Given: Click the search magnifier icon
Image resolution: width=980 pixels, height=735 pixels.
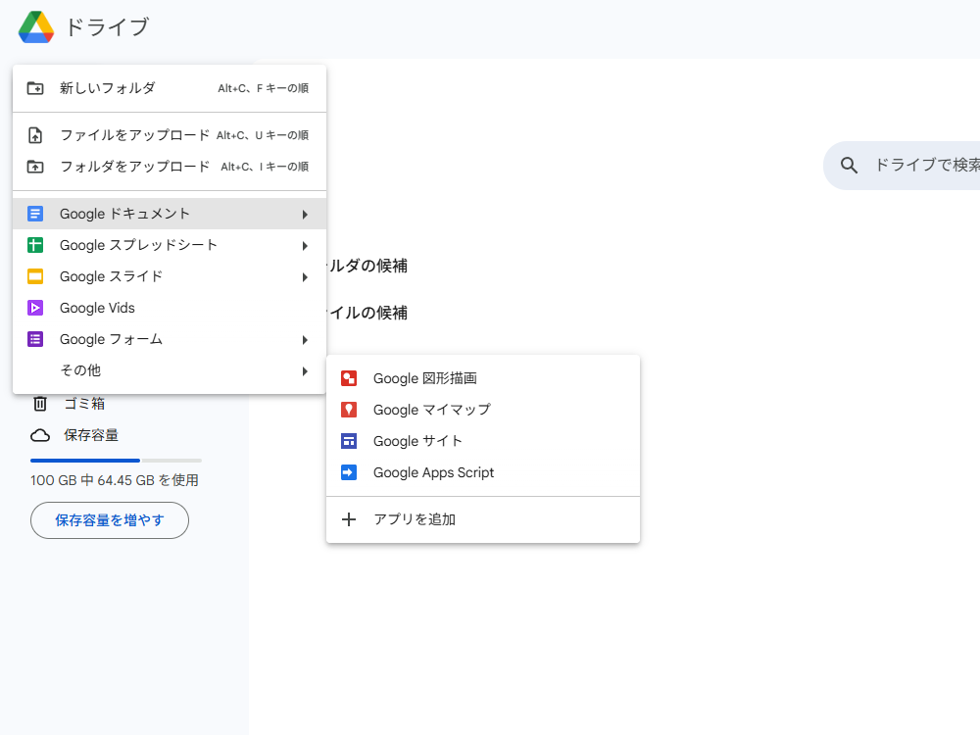Looking at the screenshot, I should pyautogui.click(x=849, y=165).
